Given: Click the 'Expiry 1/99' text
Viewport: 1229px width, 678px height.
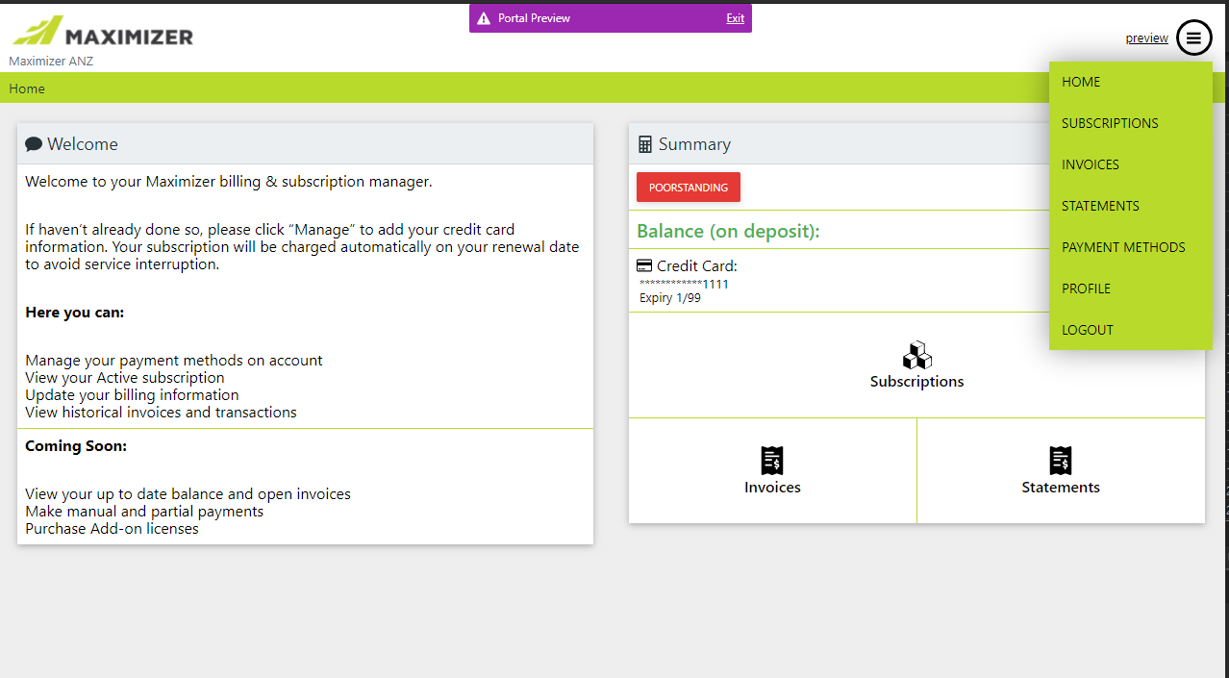Looking at the screenshot, I should pyautogui.click(x=670, y=298).
